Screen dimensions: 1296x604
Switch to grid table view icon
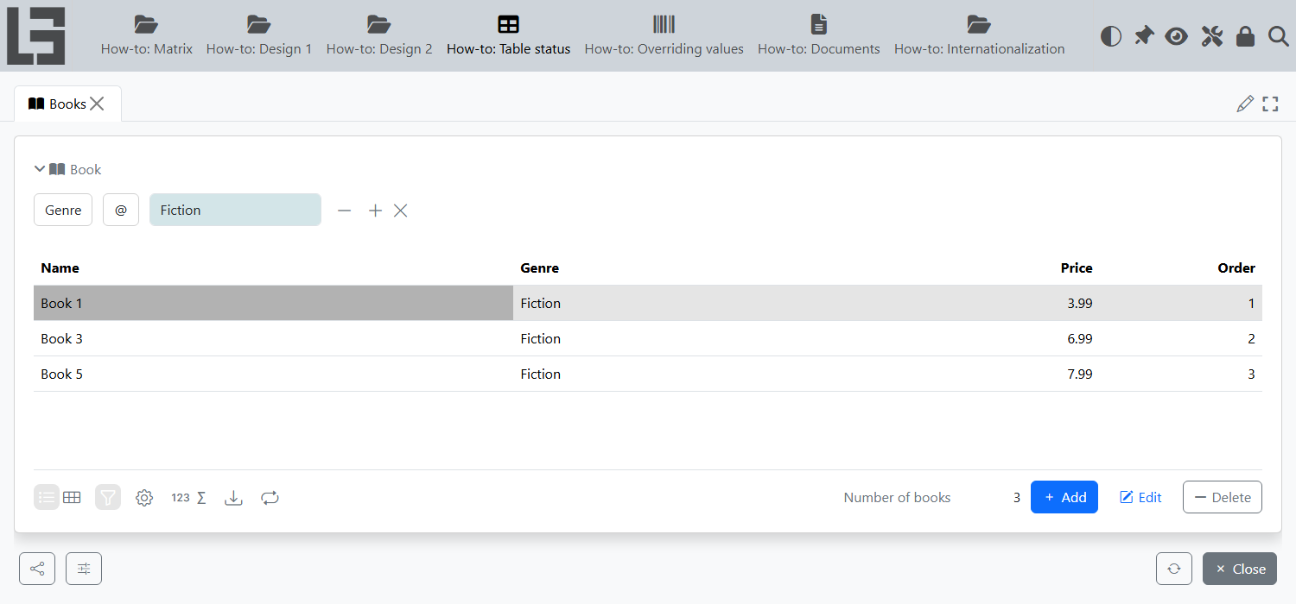pyautogui.click(x=73, y=497)
